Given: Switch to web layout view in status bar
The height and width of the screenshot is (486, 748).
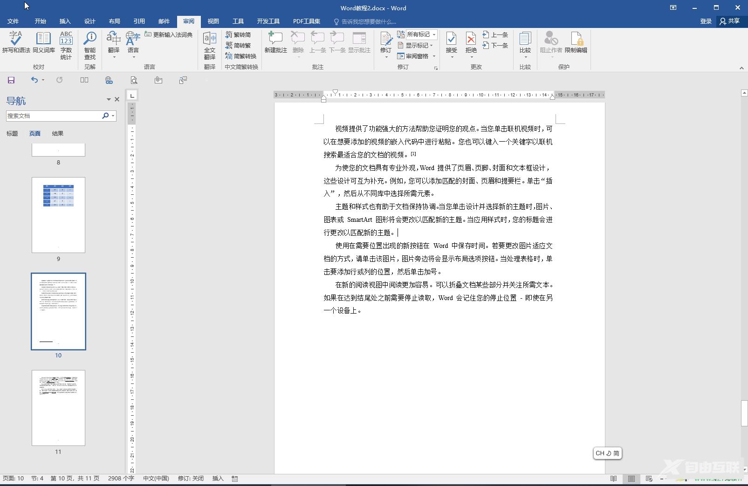Looking at the screenshot, I should point(649,479).
